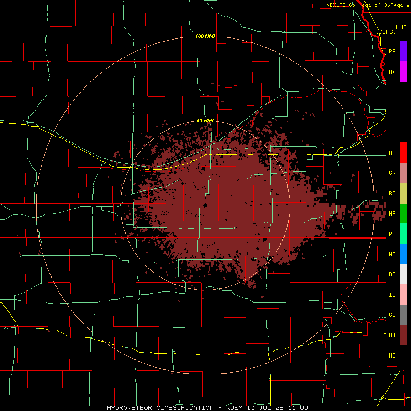This screenshot has width=411, height=411.
Task: Click the white DS legend swatch
Action: click(x=403, y=274)
